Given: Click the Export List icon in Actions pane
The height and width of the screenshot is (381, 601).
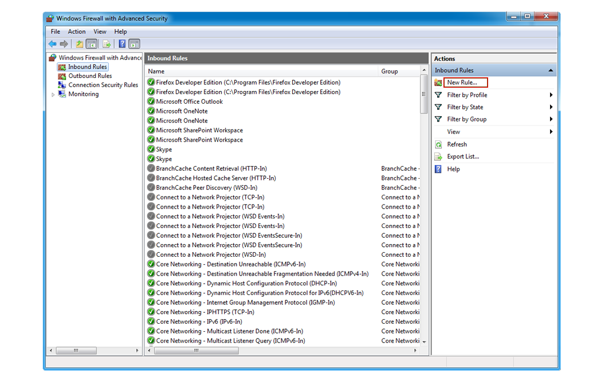Looking at the screenshot, I should (438, 157).
